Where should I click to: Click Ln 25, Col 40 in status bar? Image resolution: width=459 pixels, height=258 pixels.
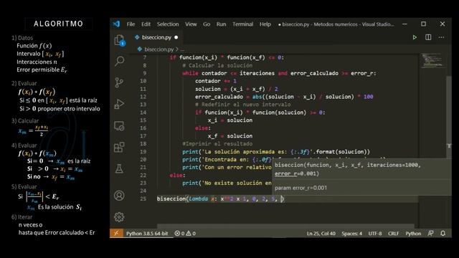point(321,234)
